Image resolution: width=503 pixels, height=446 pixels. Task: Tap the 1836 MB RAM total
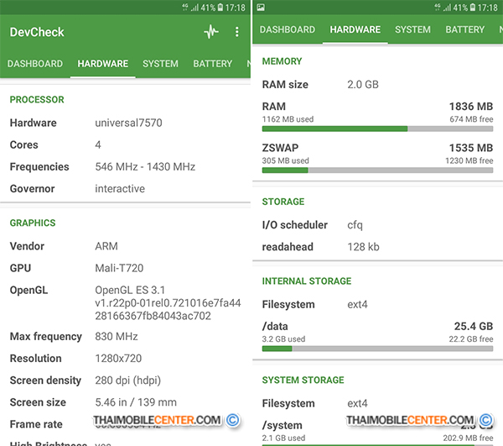(471, 107)
